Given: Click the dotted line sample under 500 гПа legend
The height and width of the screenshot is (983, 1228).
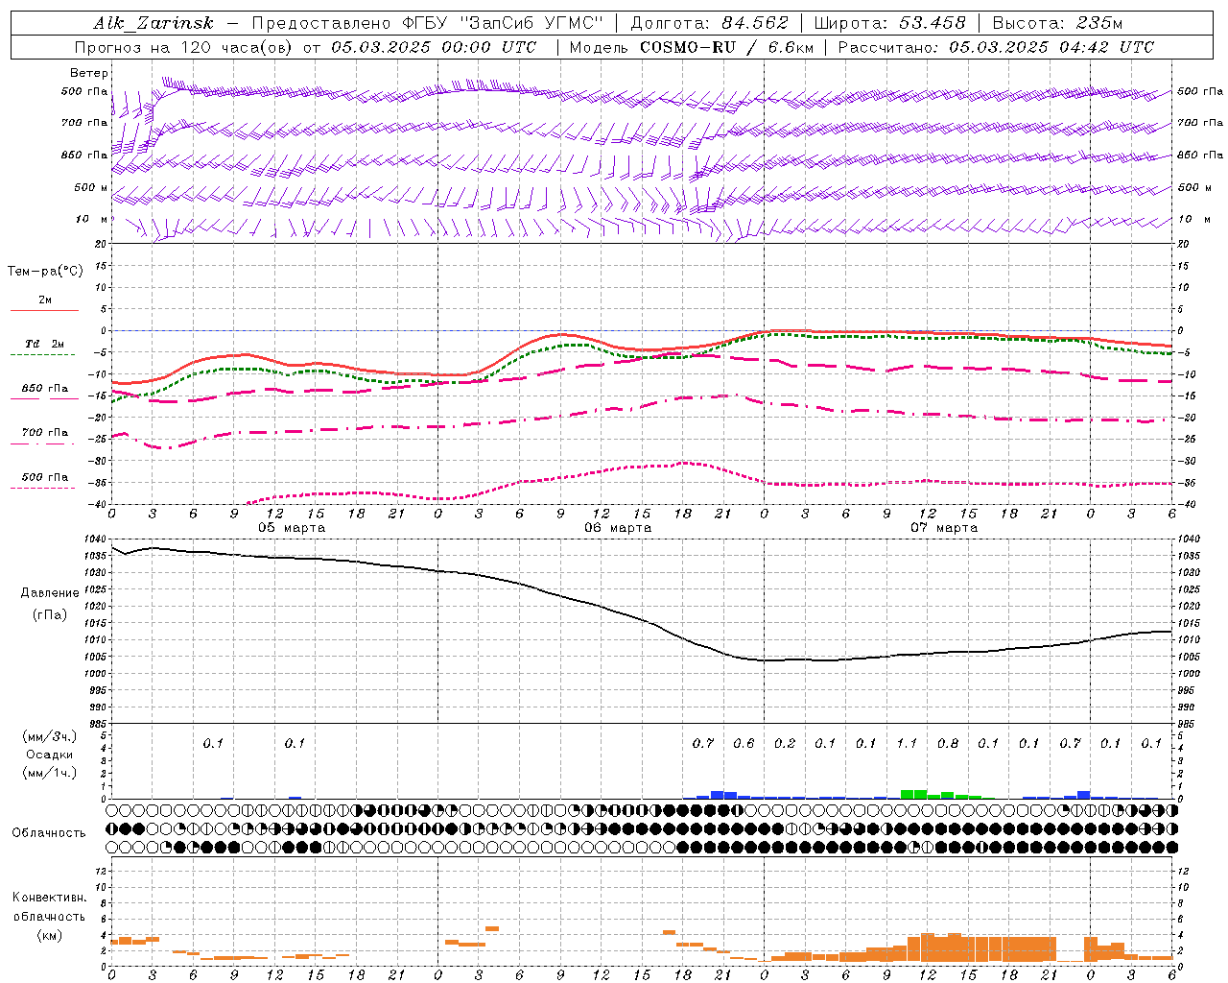Looking at the screenshot, I should [x=43, y=488].
